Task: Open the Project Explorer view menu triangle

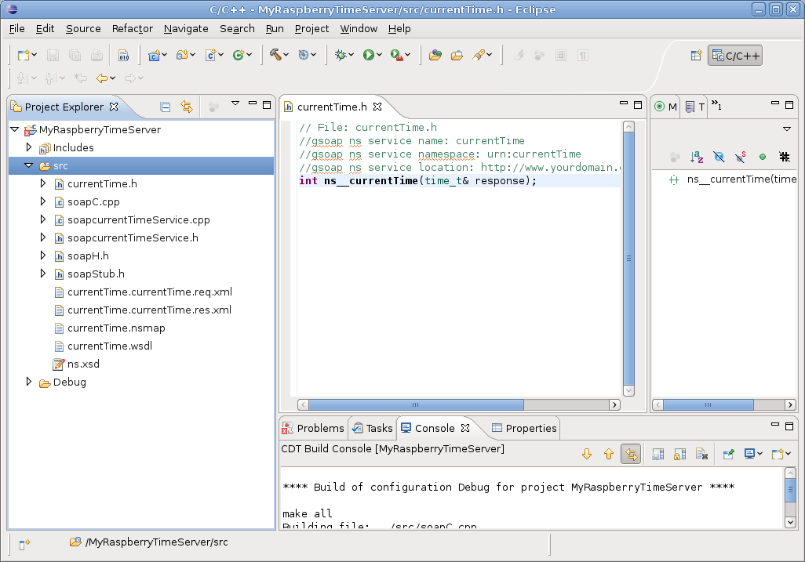Action: 235,103
